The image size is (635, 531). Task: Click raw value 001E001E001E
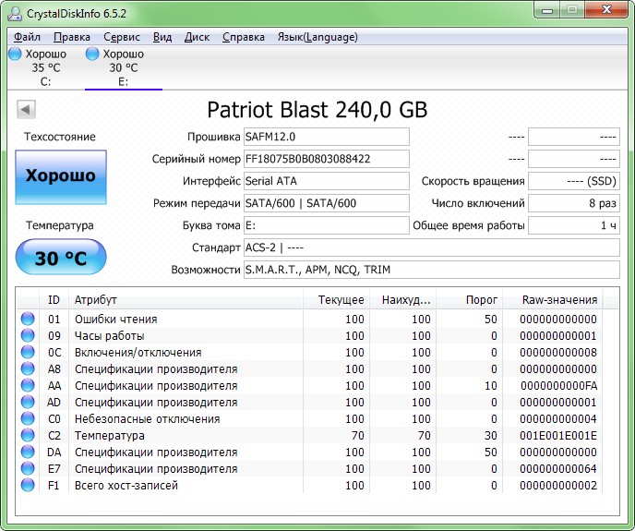pos(558,435)
